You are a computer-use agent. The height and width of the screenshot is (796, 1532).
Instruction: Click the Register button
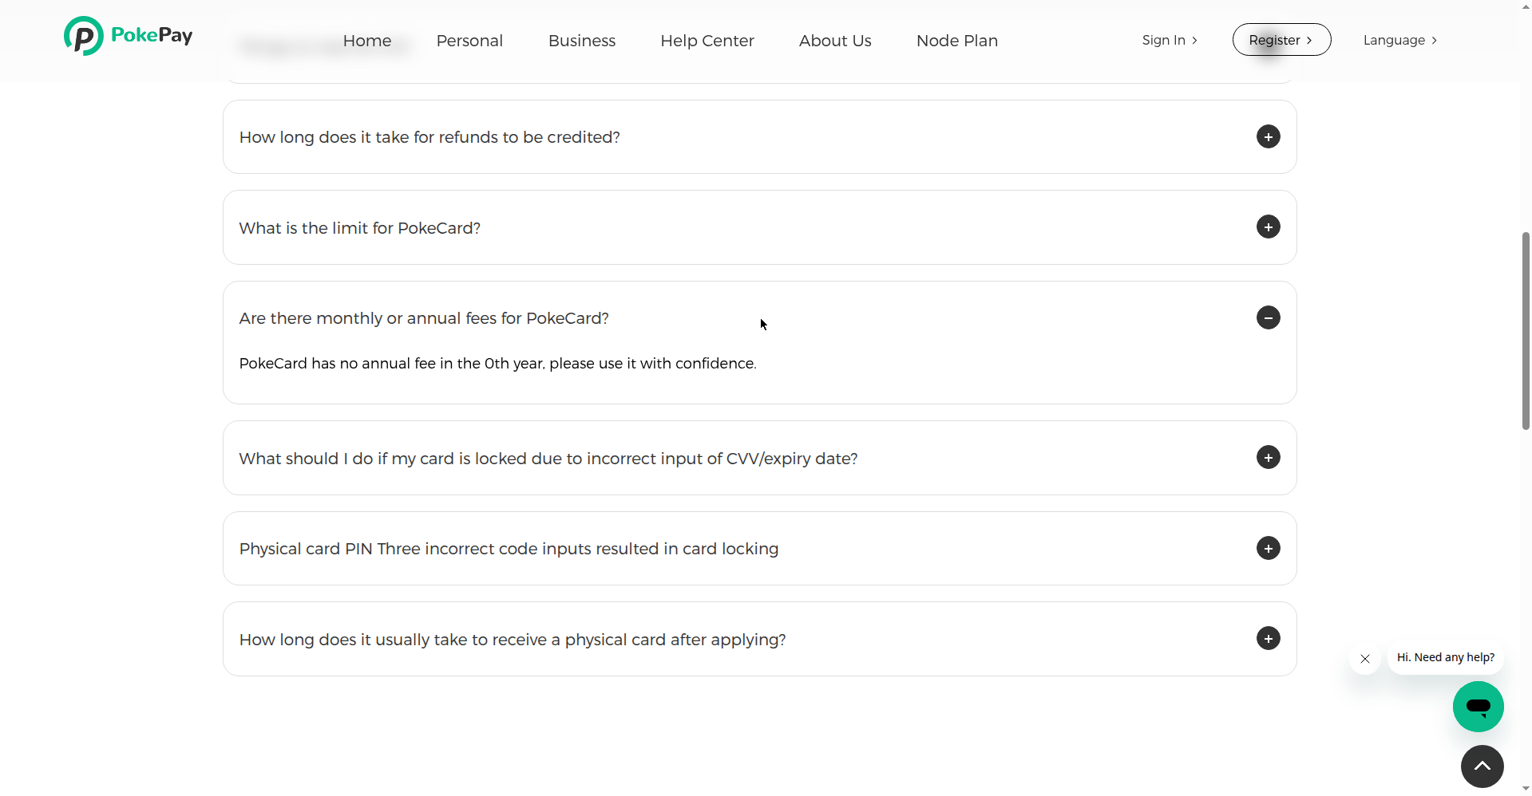[1281, 40]
